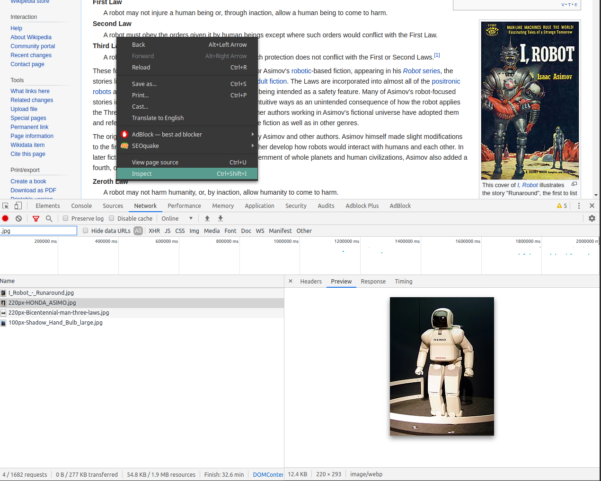Check the Hide data URLs checkbox
The height and width of the screenshot is (481, 601).
click(x=85, y=231)
